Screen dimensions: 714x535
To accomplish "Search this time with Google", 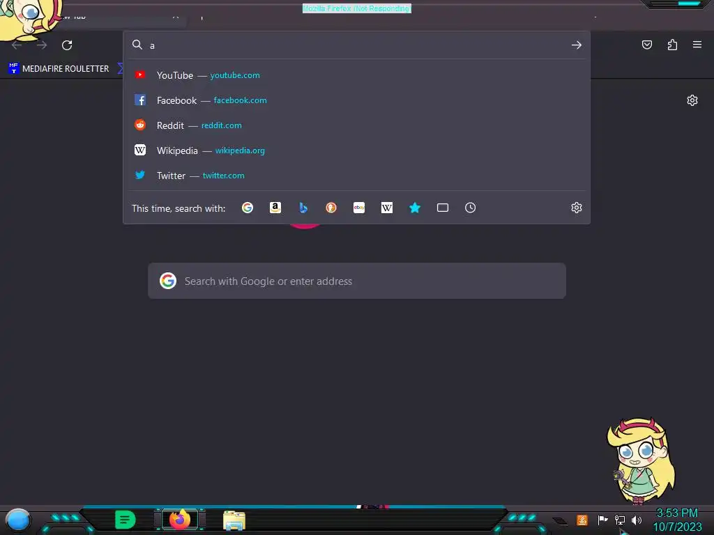I will (248, 208).
